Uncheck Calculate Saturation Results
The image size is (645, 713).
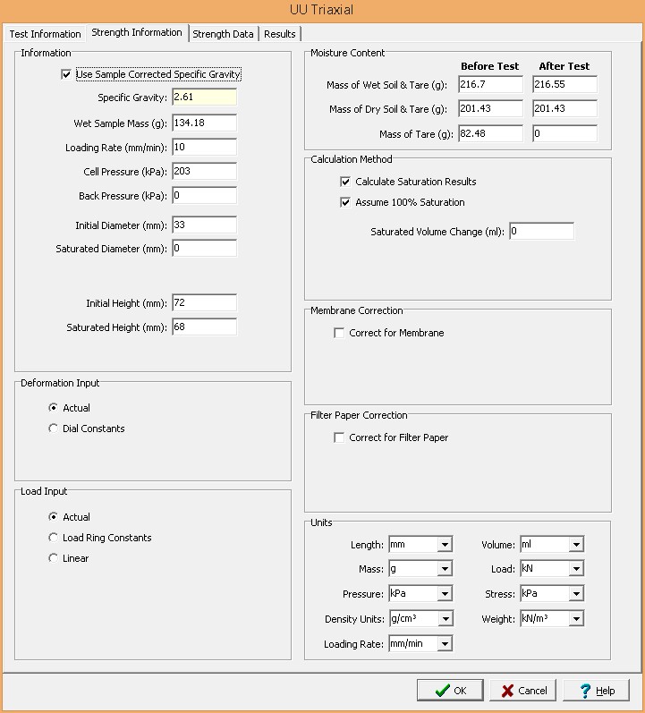pyautogui.click(x=345, y=182)
